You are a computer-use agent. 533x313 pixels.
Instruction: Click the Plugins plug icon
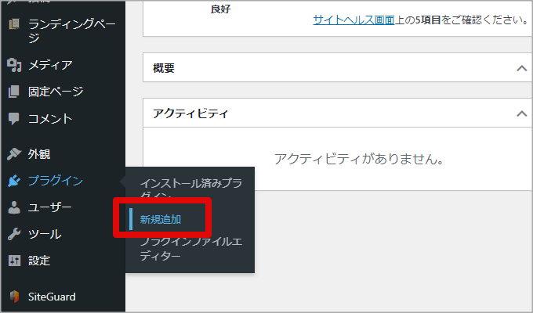click(14, 181)
